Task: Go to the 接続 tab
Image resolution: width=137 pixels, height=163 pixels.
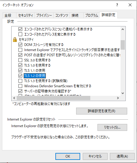Action: pyautogui.click(x=76, y=15)
